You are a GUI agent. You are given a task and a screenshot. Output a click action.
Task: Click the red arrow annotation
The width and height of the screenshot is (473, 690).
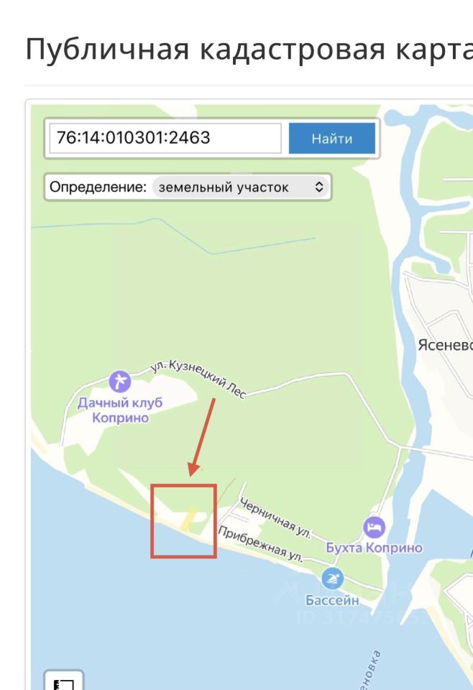coord(201,437)
